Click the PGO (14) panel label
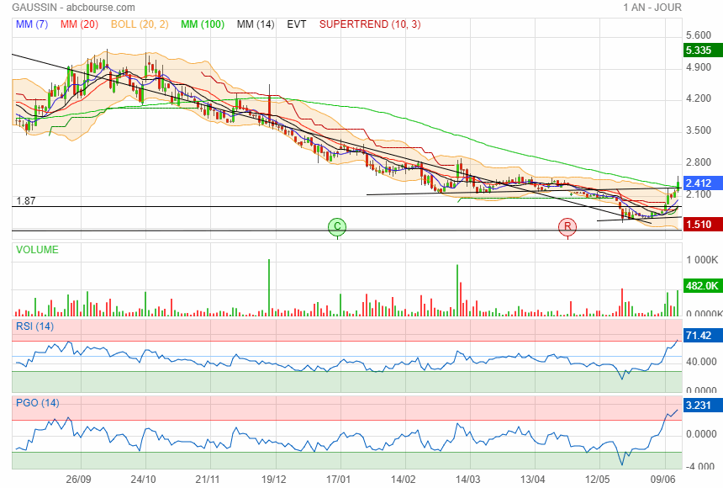The image size is (723, 488). coord(38,402)
